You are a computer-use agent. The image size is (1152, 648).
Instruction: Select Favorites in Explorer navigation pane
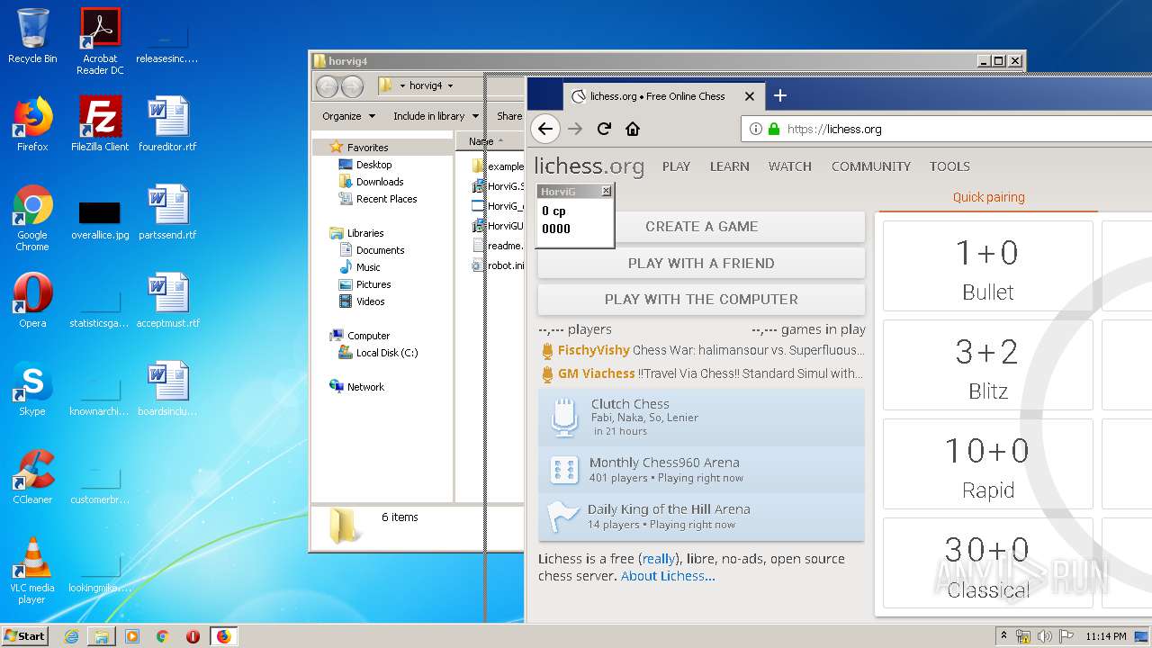367,147
